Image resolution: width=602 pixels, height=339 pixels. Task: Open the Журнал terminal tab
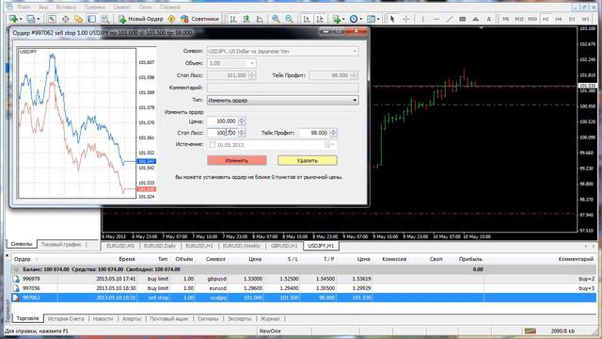(270, 318)
